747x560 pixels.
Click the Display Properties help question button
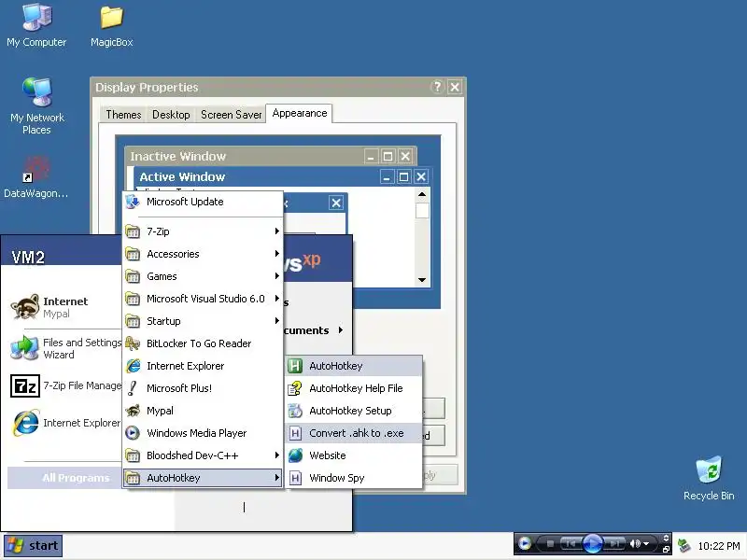(x=436, y=87)
